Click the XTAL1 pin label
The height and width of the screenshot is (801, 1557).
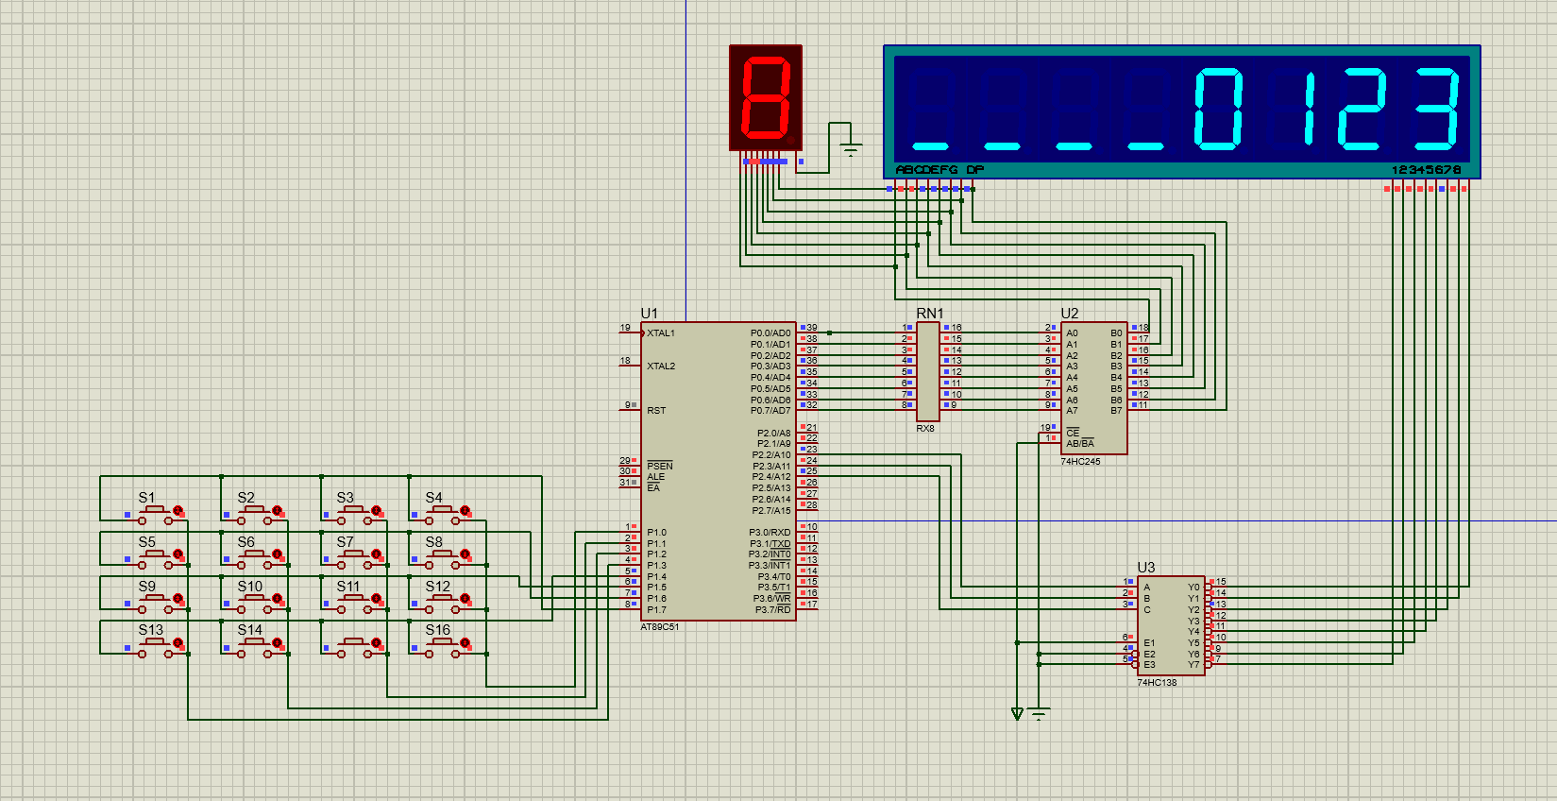tap(661, 333)
